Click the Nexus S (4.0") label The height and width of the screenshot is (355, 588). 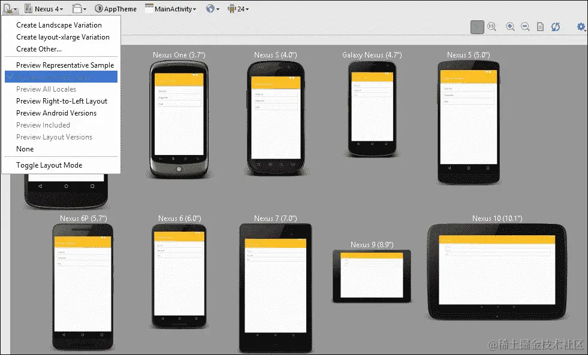tap(276, 55)
